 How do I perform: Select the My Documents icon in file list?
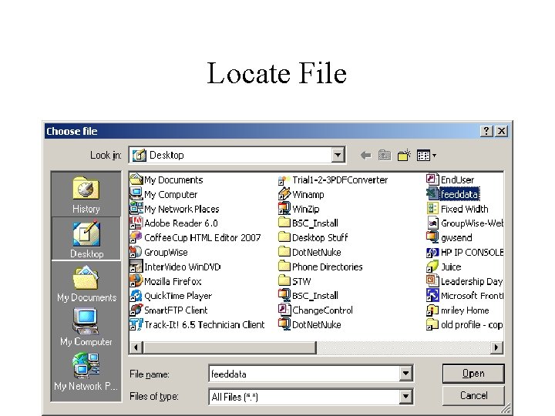tap(136, 179)
